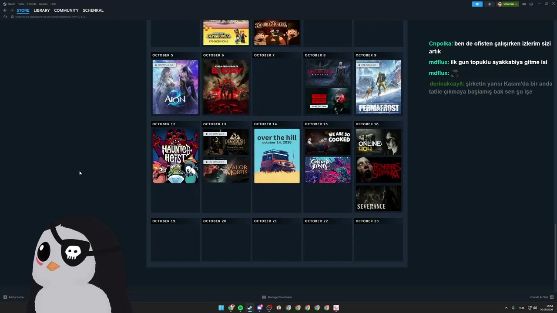Open the Permafrost game tile
The image size is (557, 313).
tap(379, 87)
